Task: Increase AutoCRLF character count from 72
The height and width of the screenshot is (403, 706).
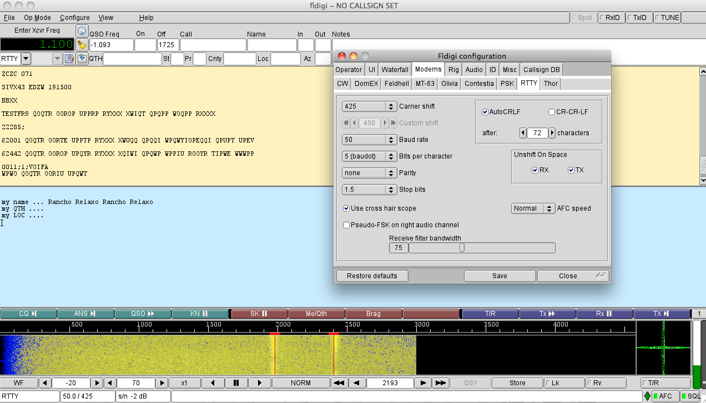Action: 552,133
